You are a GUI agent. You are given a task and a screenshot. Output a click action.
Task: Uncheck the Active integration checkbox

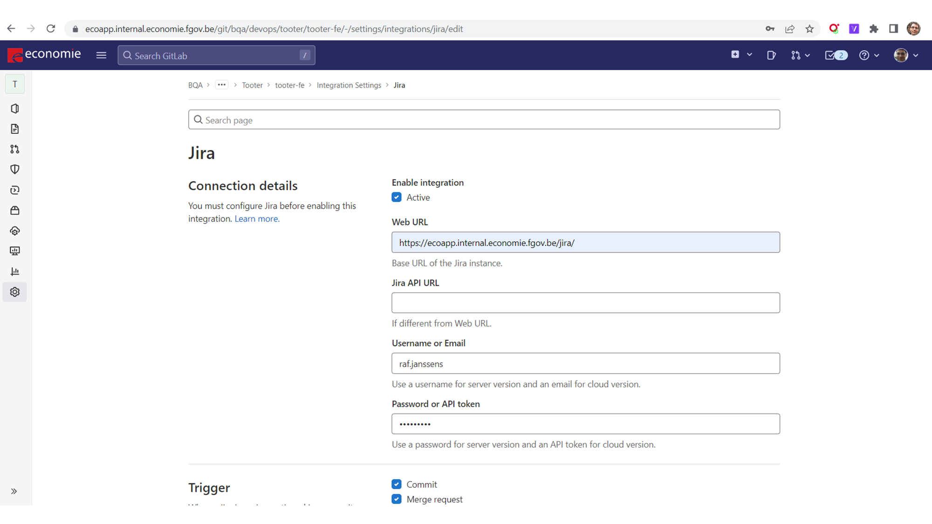pyautogui.click(x=397, y=197)
